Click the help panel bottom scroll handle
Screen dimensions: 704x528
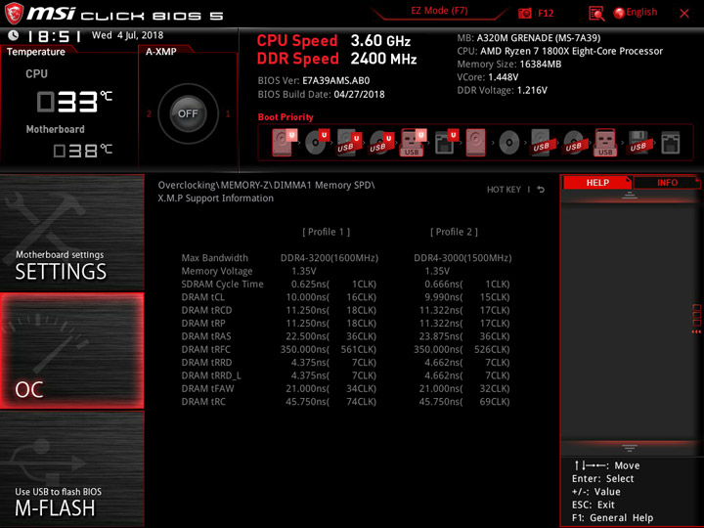(x=630, y=448)
